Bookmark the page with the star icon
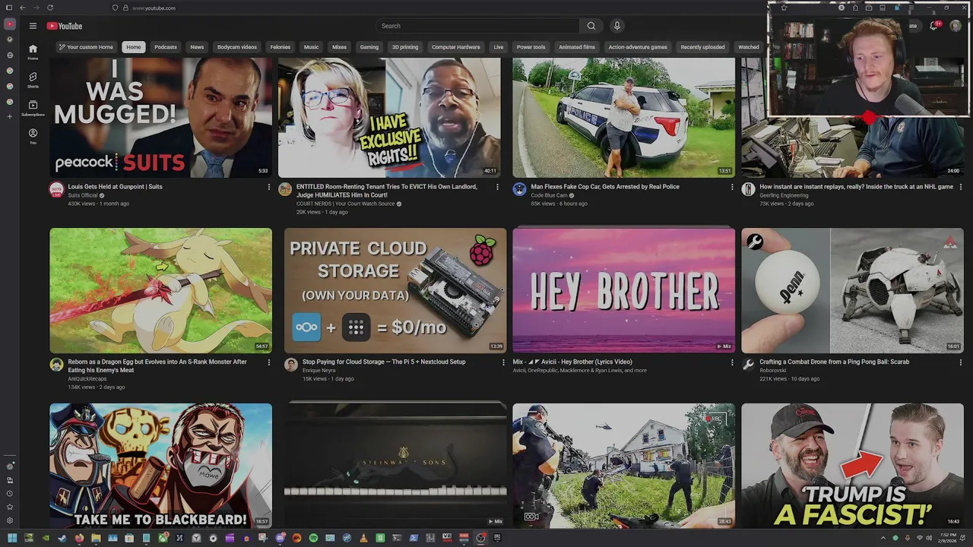Image resolution: width=973 pixels, height=547 pixels. pos(784,8)
